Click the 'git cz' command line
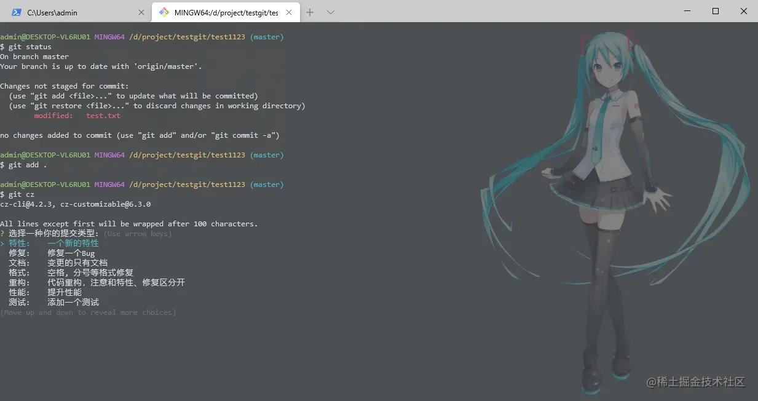The height and width of the screenshot is (401, 758). (17, 194)
